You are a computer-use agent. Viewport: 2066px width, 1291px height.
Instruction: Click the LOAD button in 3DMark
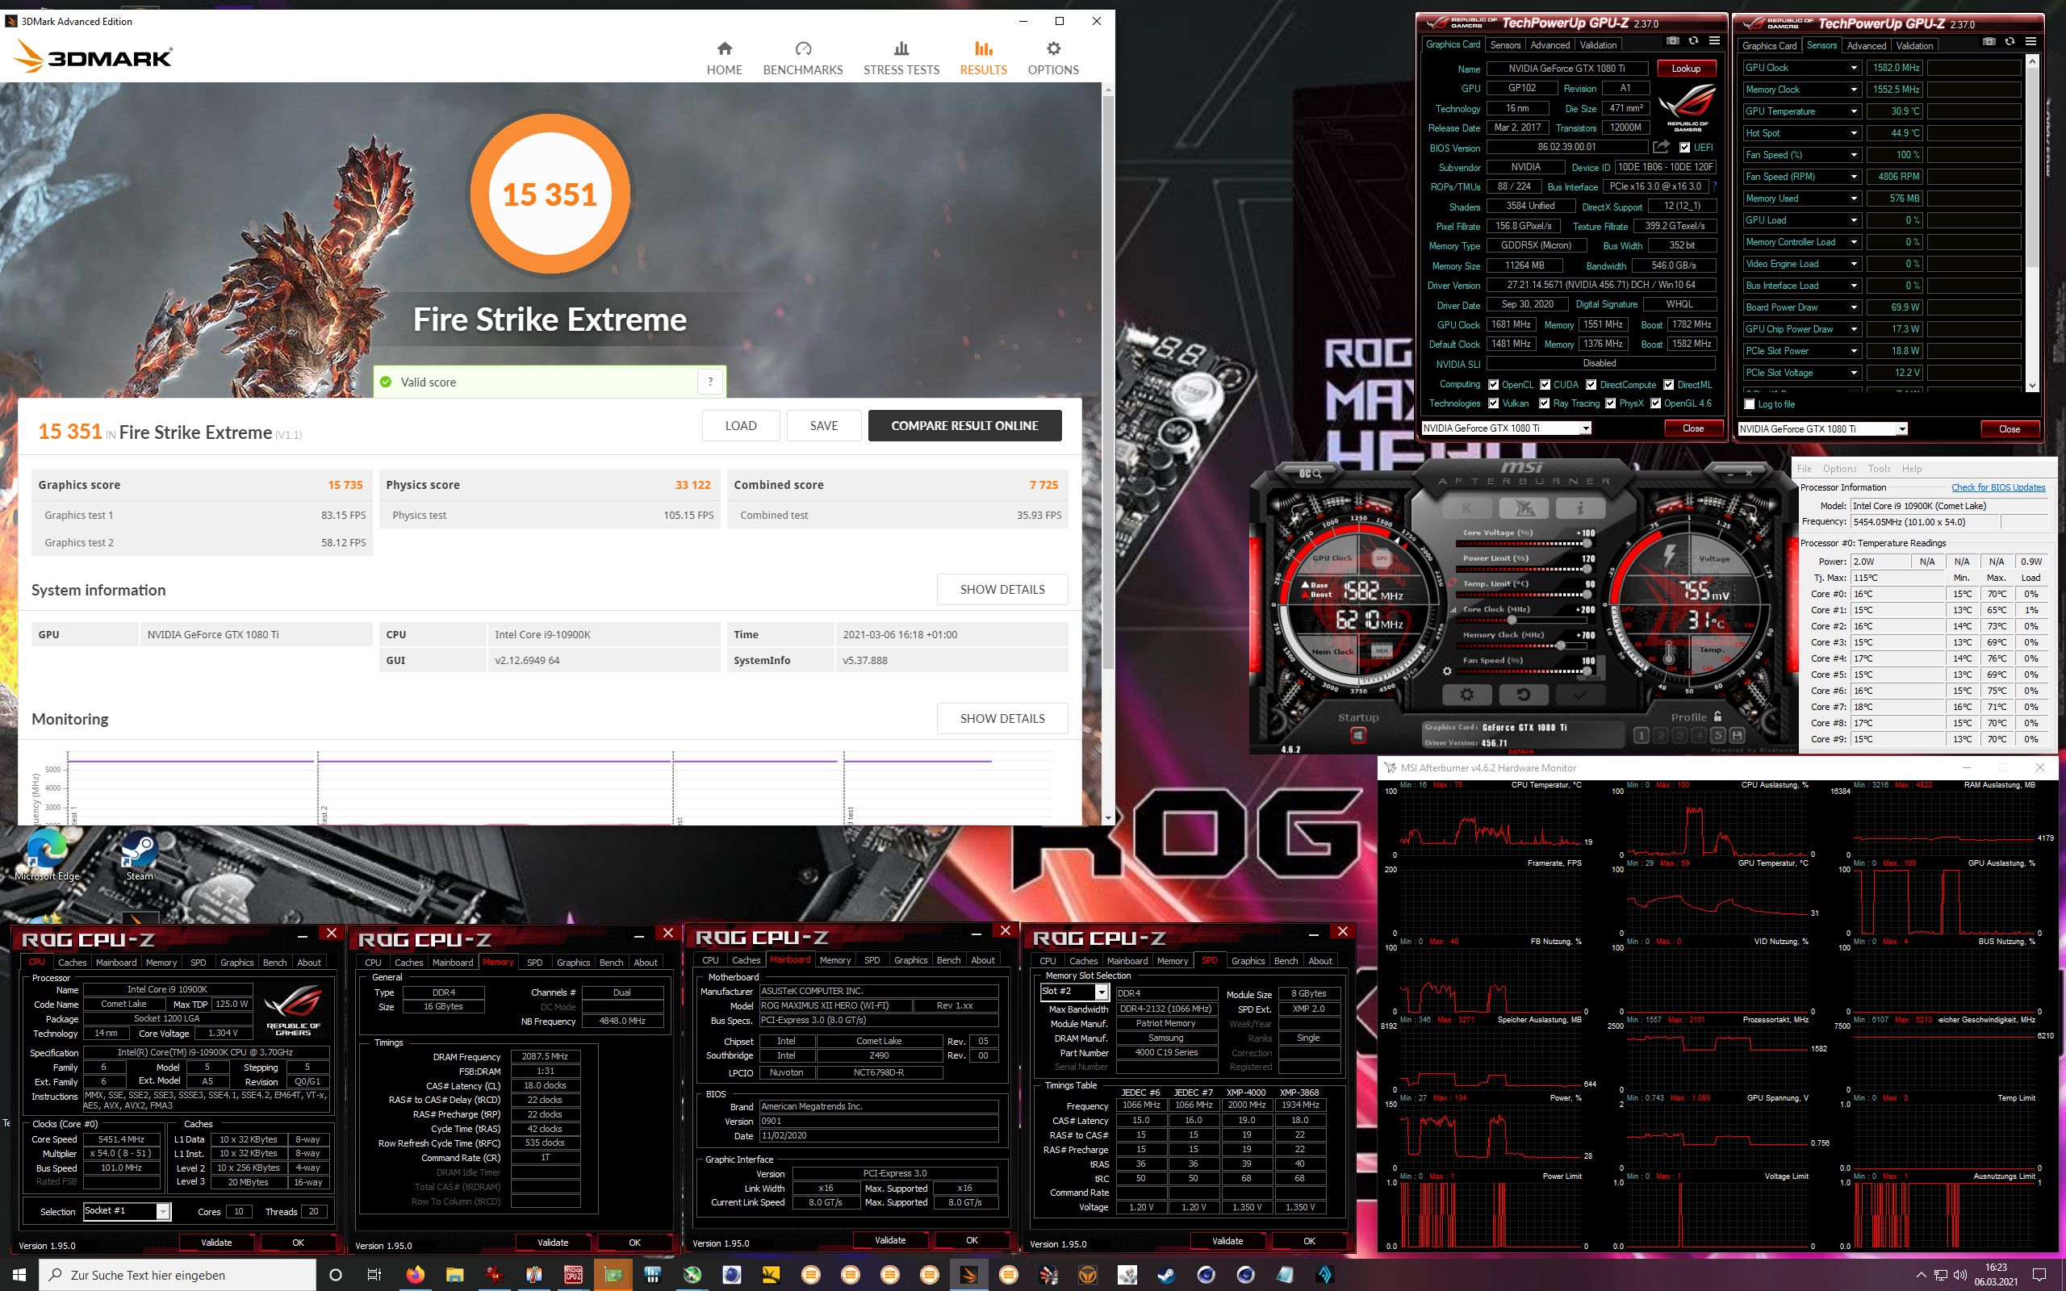coord(740,425)
